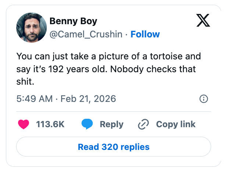
Task: Click the tweet text about the tortoise
Action: point(108,69)
